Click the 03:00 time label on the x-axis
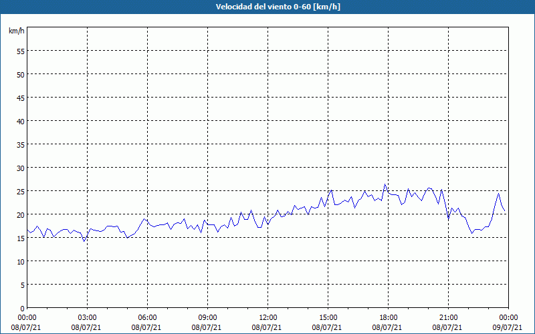The image size is (535, 334). coord(87,317)
